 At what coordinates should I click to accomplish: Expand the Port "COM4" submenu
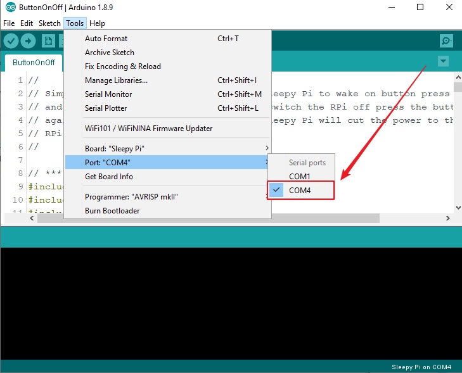[168, 162]
